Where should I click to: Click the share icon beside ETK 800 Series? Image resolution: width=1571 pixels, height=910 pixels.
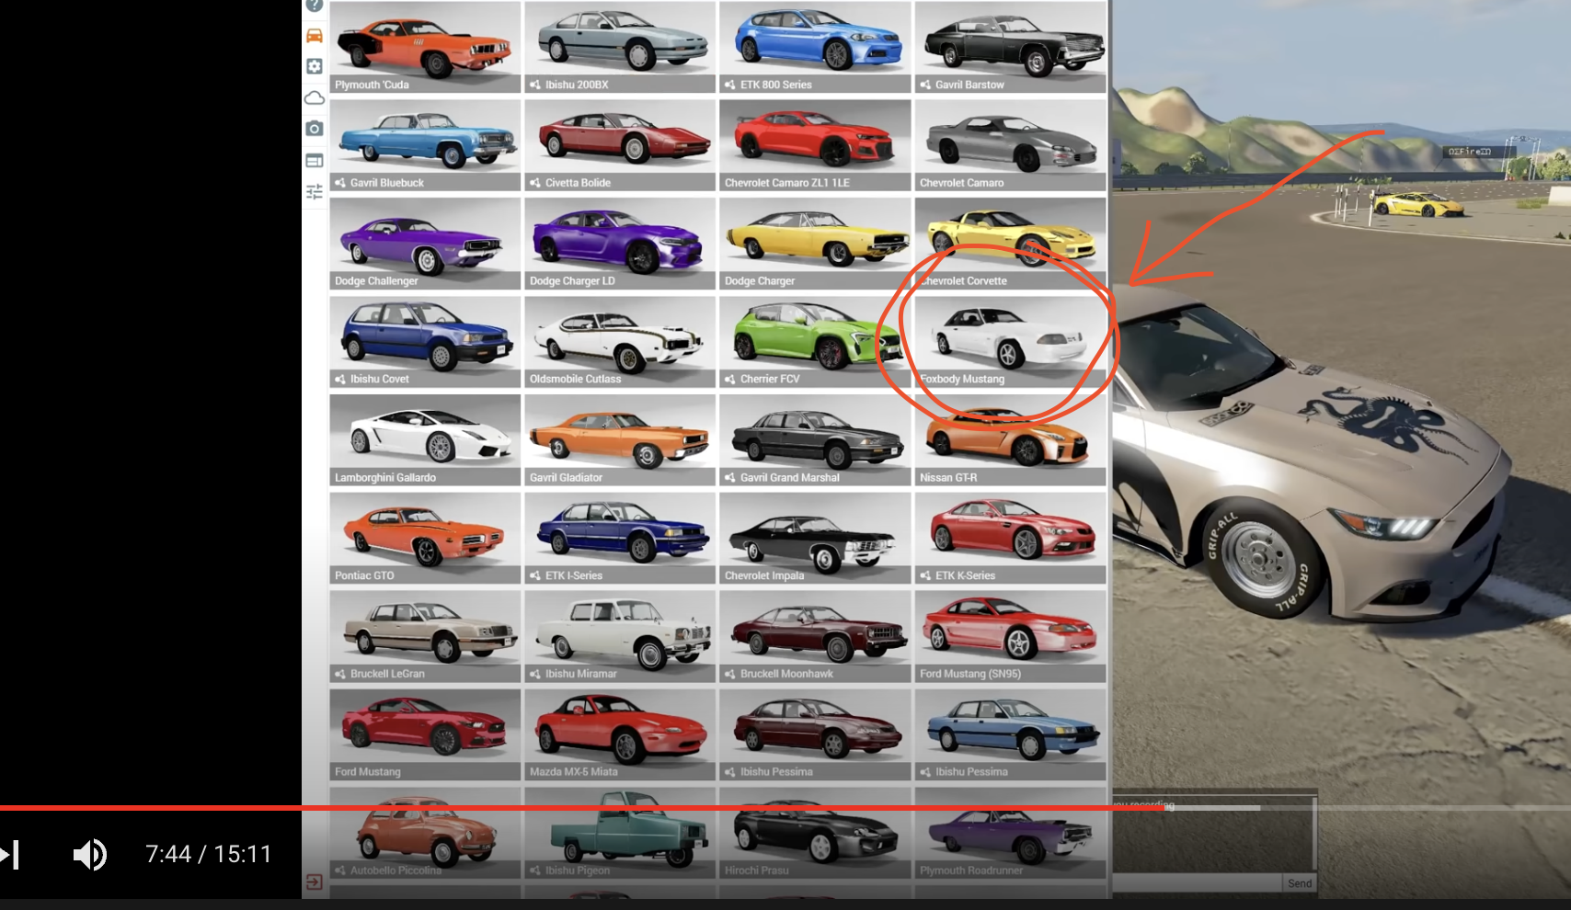(729, 85)
